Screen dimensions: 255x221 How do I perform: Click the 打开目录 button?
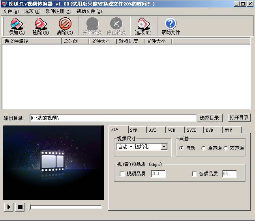(x=239, y=118)
